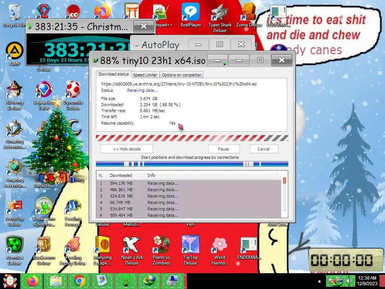This screenshot has height=289, width=385.
Task: Open Word Harmony desktop shortcut
Action: coord(220,251)
